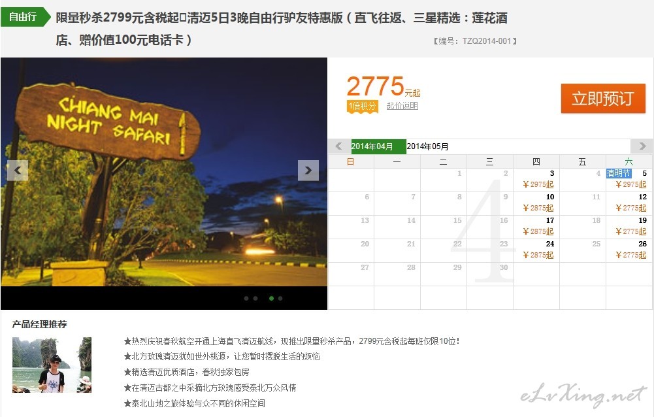
Task: Click the green 自由行 category tag
Action: 25,17
